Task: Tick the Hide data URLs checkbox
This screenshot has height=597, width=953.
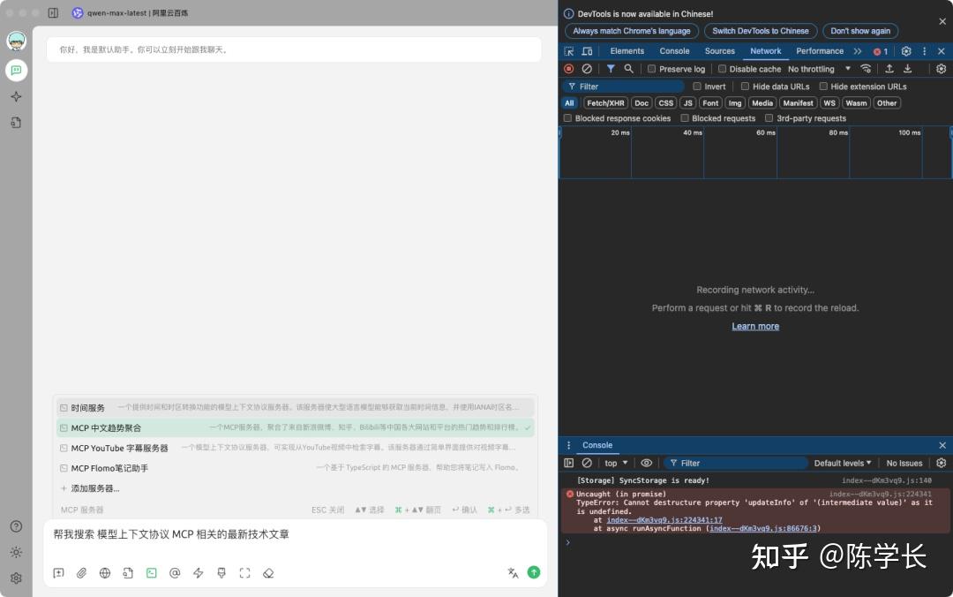Action: click(745, 87)
